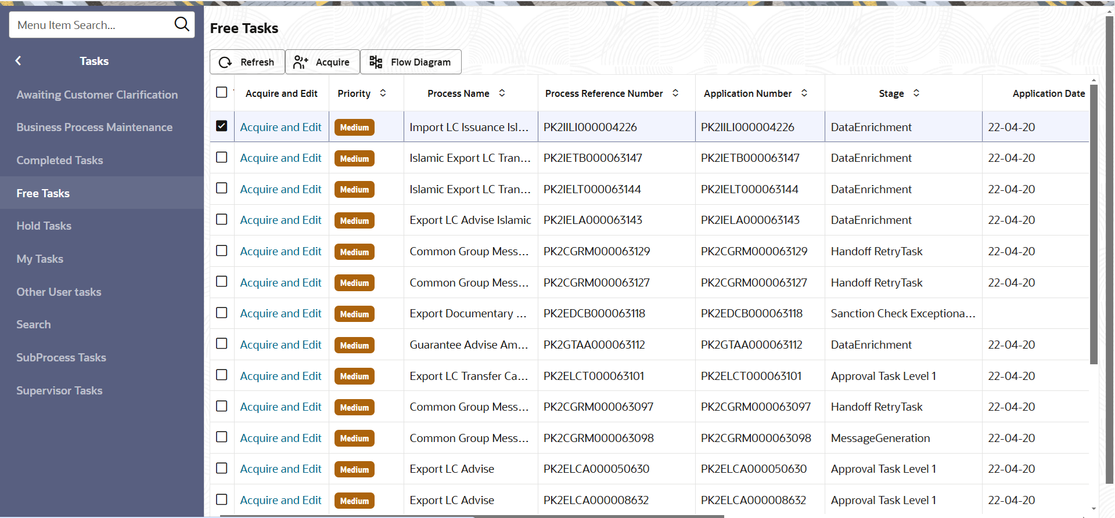Click stage 'MessageGeneration' cell

(x=880, y=438)
